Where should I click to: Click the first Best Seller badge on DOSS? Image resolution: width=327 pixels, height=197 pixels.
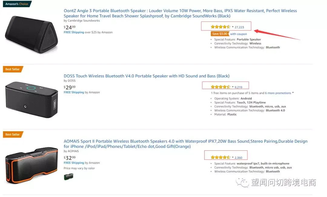13,69
